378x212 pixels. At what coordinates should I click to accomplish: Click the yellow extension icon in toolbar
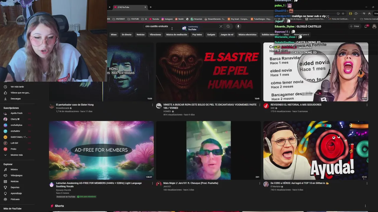pyautogui.click(x=351, y=14)
